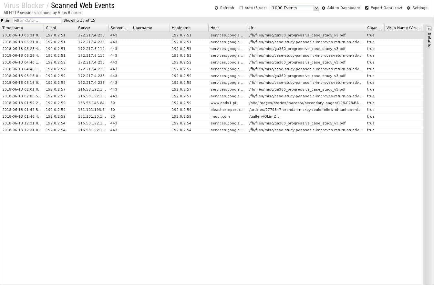Viewport: 434px width, 285px height.
Task: Click timestamp 2018-06-13 01:52:2 cell
Action: (x=22, y=103)
